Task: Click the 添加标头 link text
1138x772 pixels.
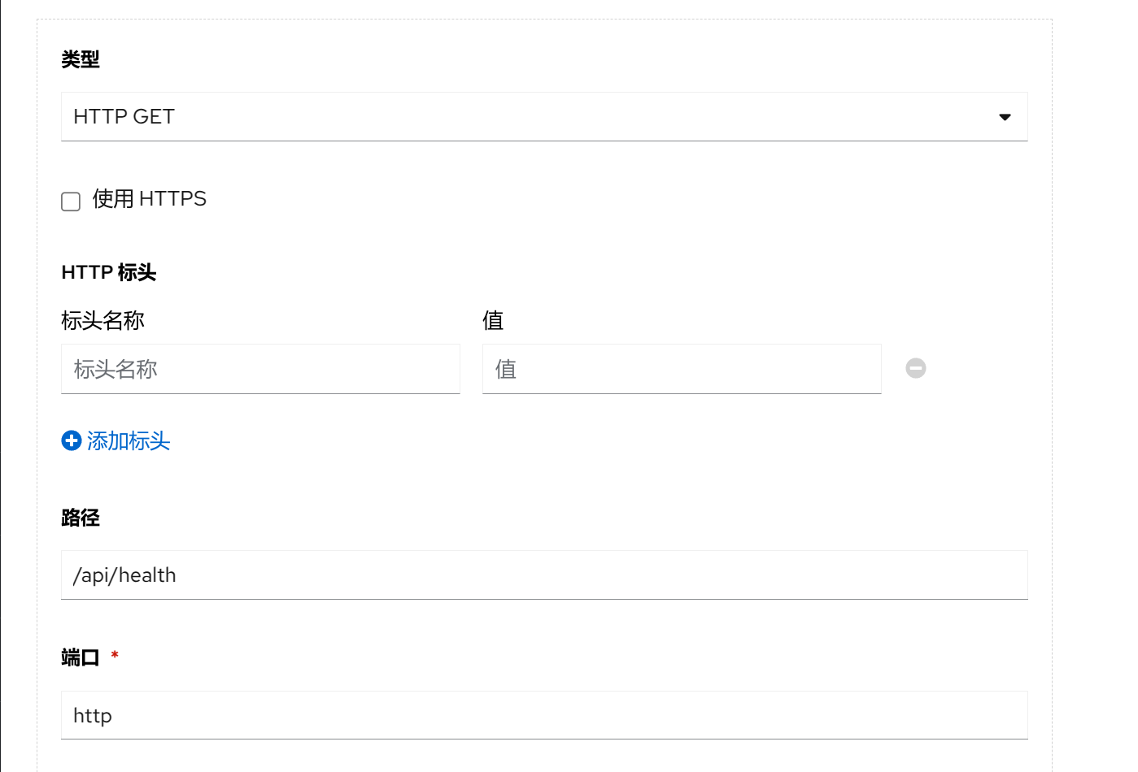Action: point(129,440)
